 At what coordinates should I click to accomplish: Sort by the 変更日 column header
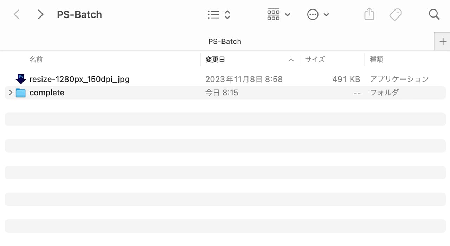pyautogui.click(x=215, y=60)
